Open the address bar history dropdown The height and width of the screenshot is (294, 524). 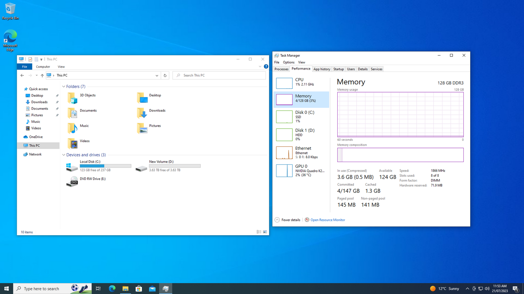(157, 75)
